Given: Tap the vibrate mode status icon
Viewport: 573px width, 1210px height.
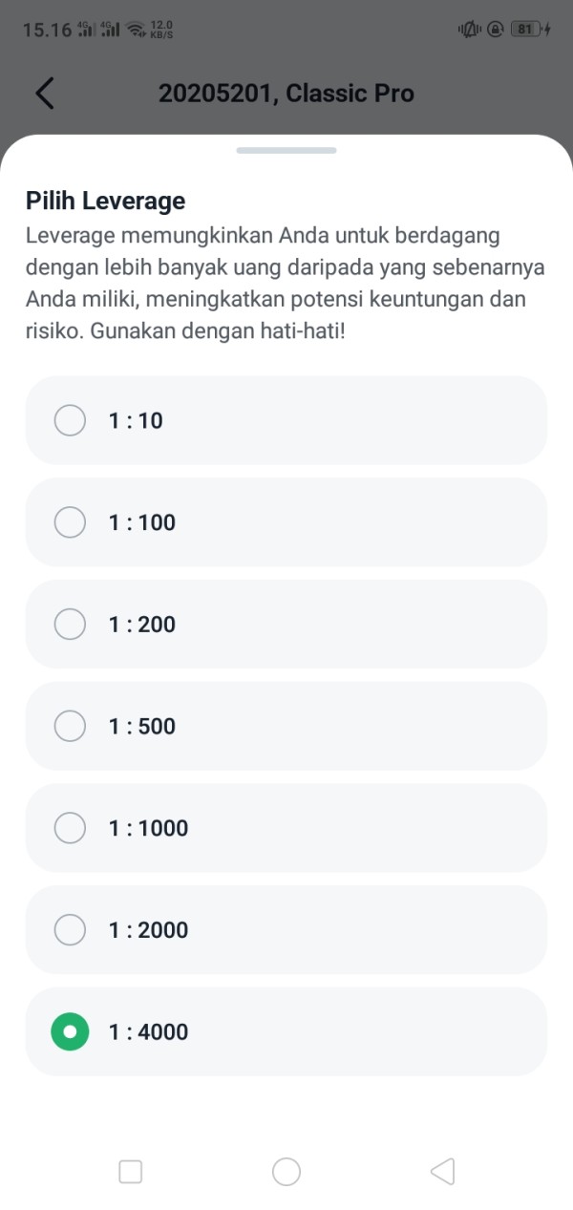Looking at the screenshot, I should (469, 30).
